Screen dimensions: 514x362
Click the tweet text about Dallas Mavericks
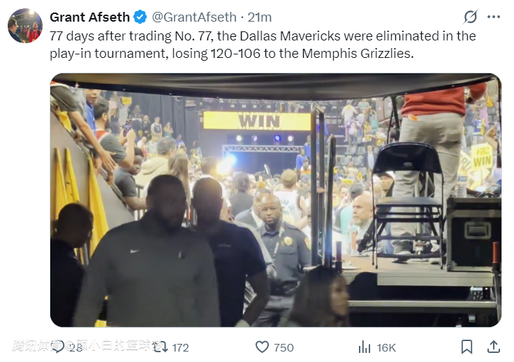click(x=263, y=45)
